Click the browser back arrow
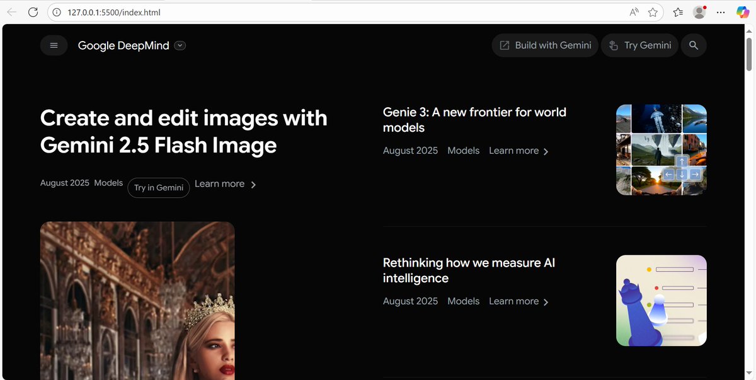The image size is (756, 380). pyautogui.click(x=12, y=12)
